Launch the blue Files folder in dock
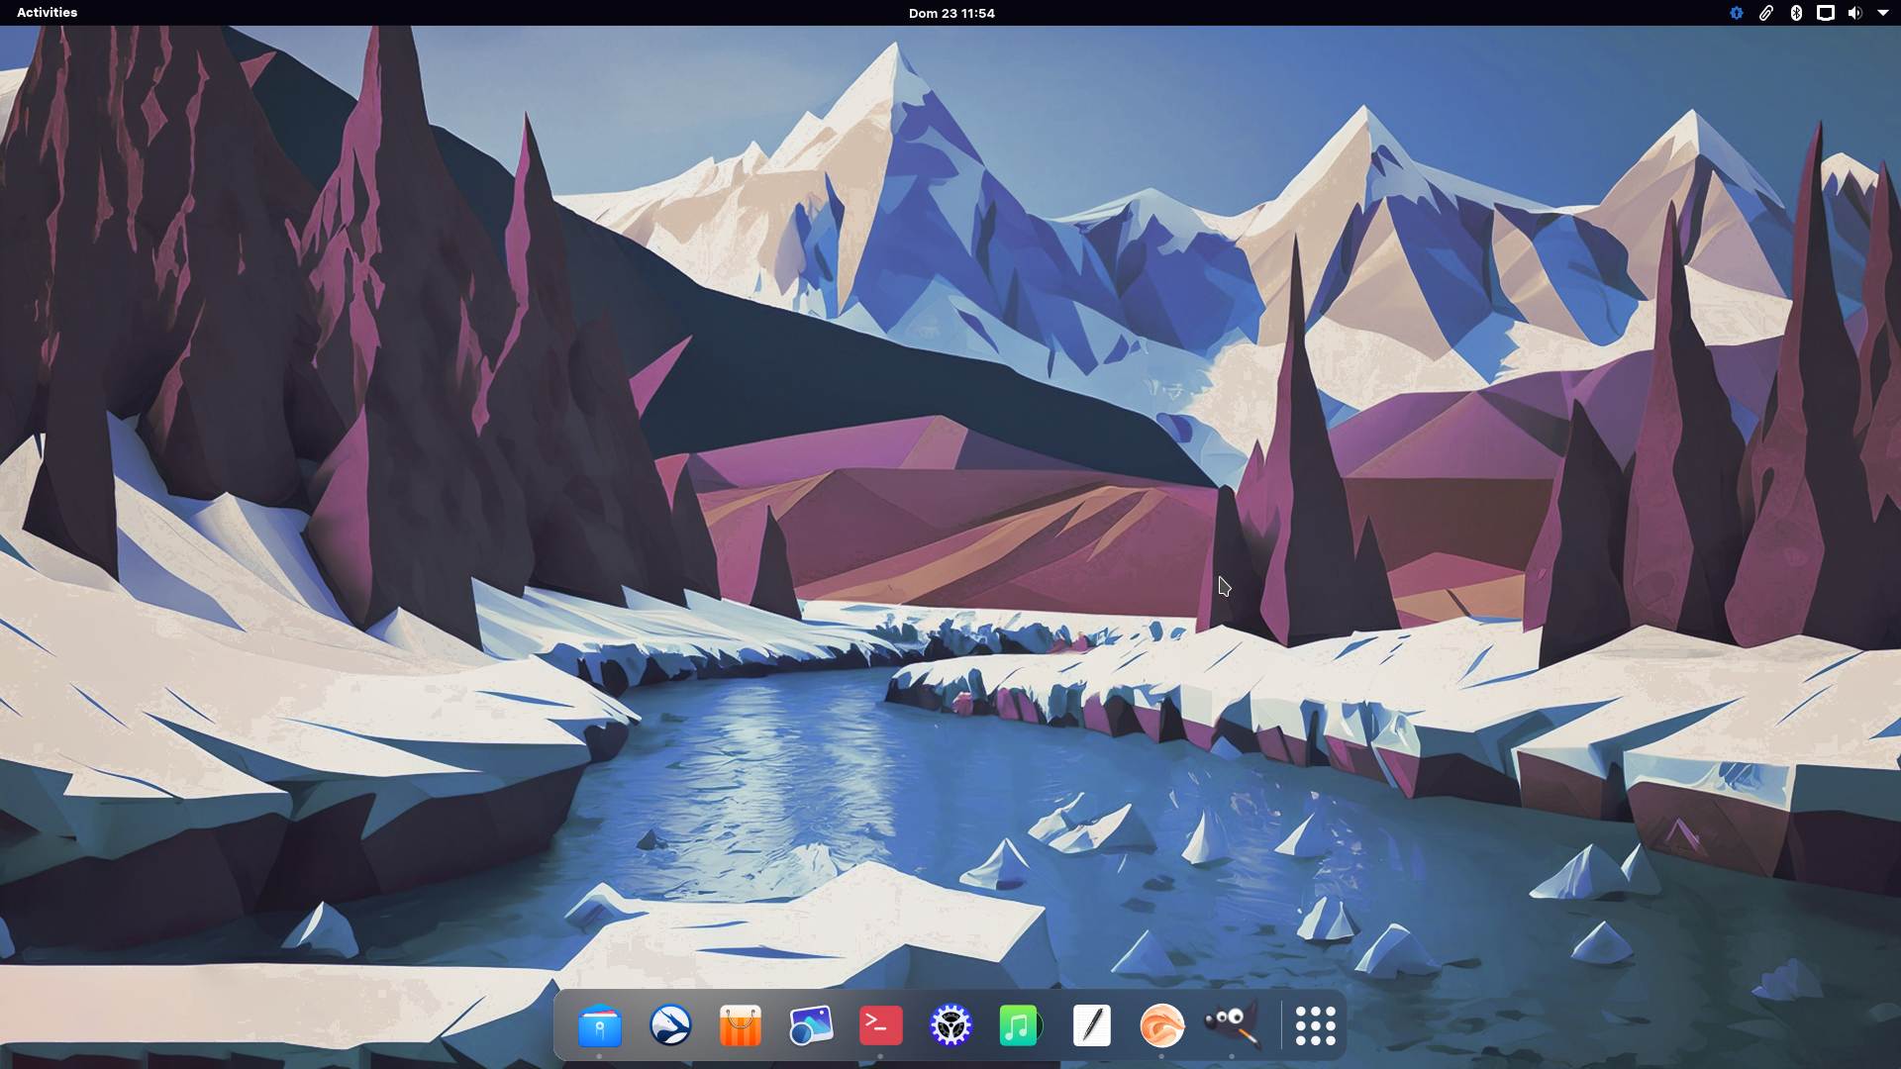The image size is (1901, 1069). 599,1025
